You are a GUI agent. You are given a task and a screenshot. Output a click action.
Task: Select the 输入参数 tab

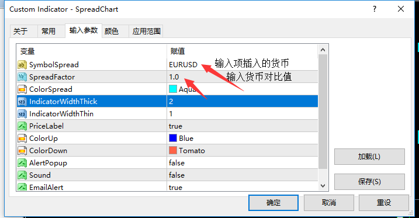click(x=84, y=30)
